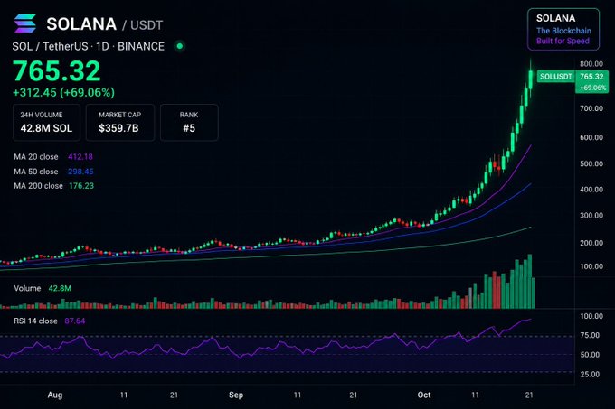Click the RSI 25.00 axis label
615x409 pixels.
(590, 375)
